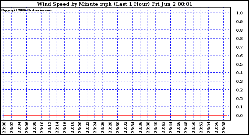This screenshot has height=135, width=249.
Task: Click the 23:54 time label
Action: (x=209, y=127)
